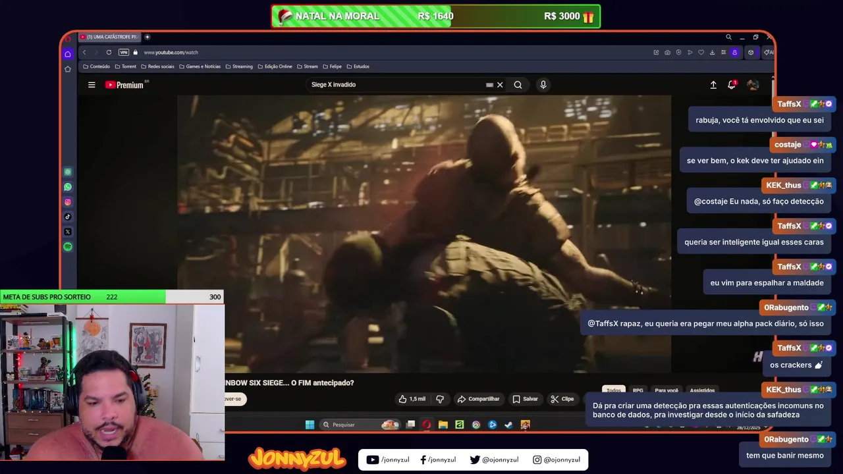This screenshot has height=474, width=843.
Task: Click the heart icon in Opera's address bar
Action: coord(701,53)
